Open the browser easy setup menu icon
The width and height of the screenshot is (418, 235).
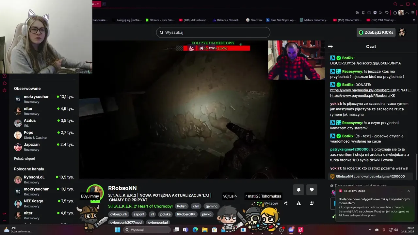[413, 13]
